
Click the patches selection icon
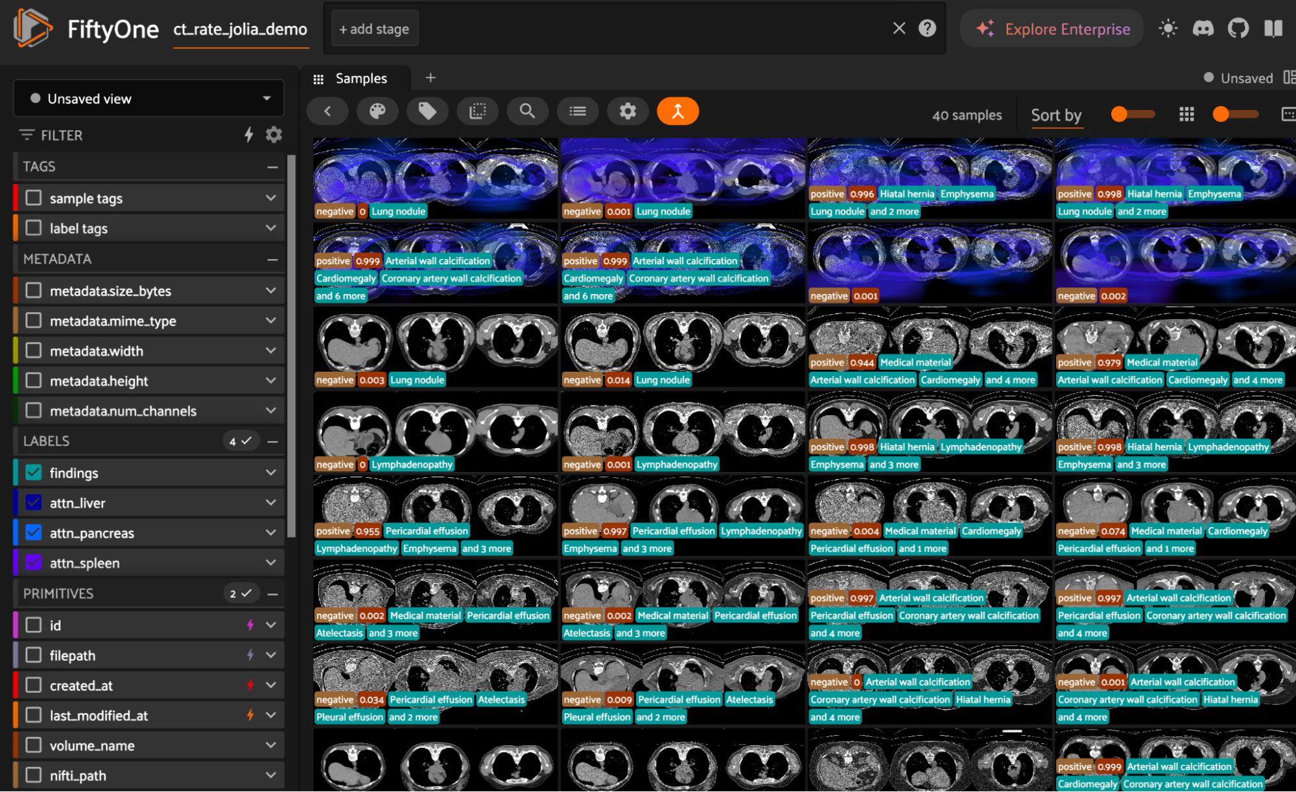coord(478,111)
